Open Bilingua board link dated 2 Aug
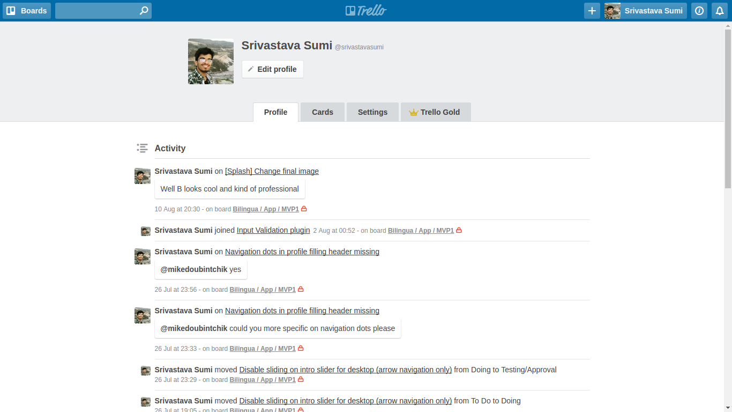This screenshot has height=412, width=732. 421,231
